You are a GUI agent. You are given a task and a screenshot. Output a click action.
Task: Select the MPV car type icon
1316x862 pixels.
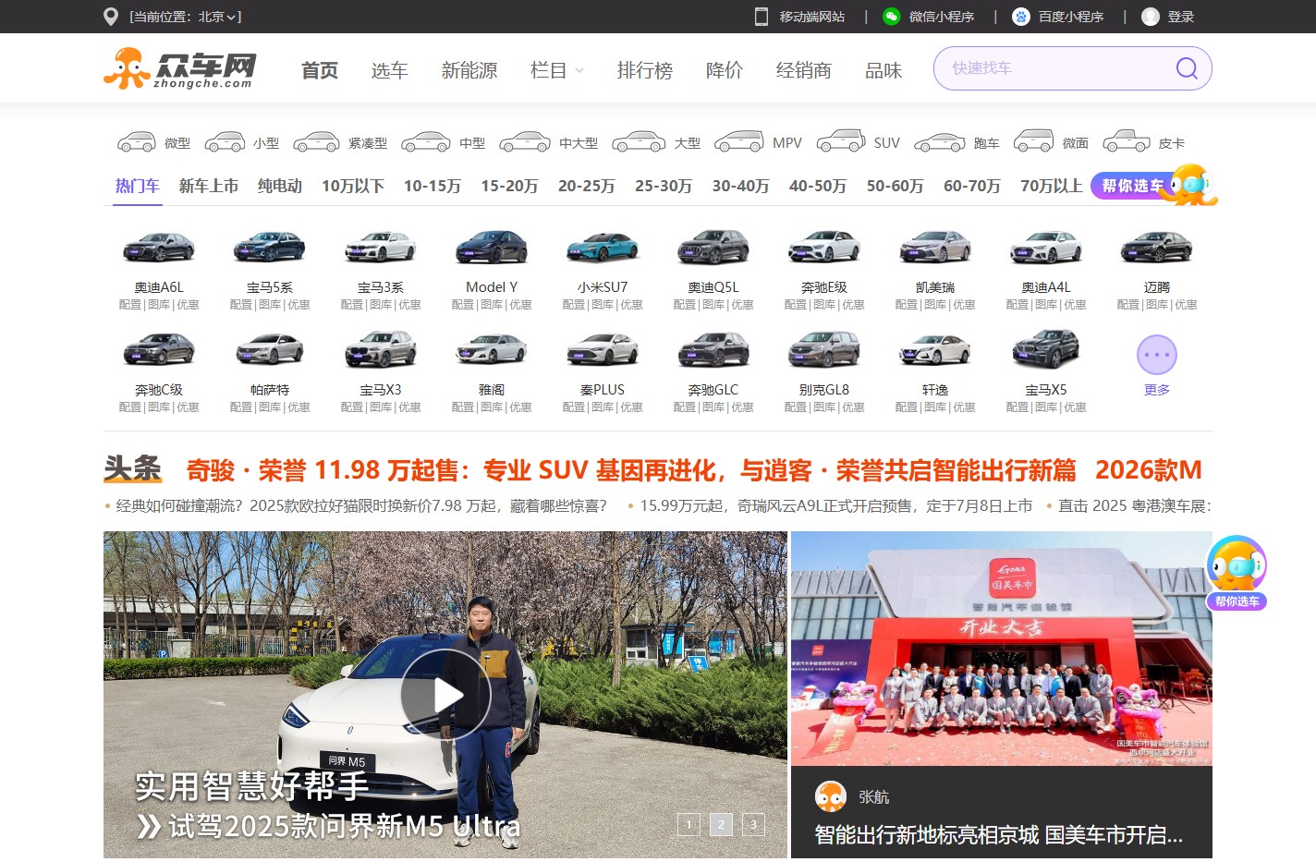tap(739, 142)
